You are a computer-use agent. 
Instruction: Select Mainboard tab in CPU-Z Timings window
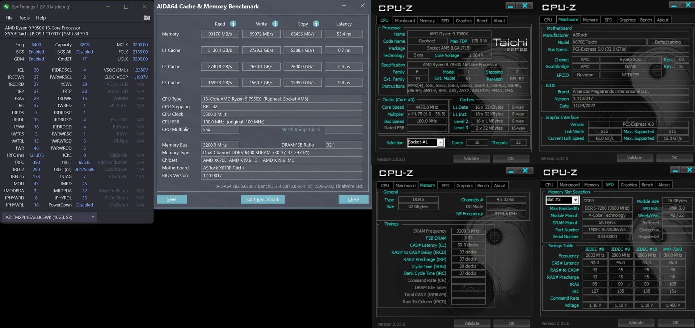coord(405,185)
